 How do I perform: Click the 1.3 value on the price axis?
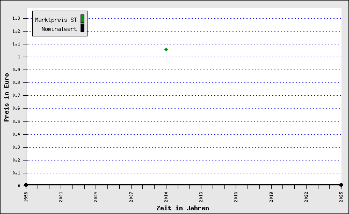click(x=16, y=18)
